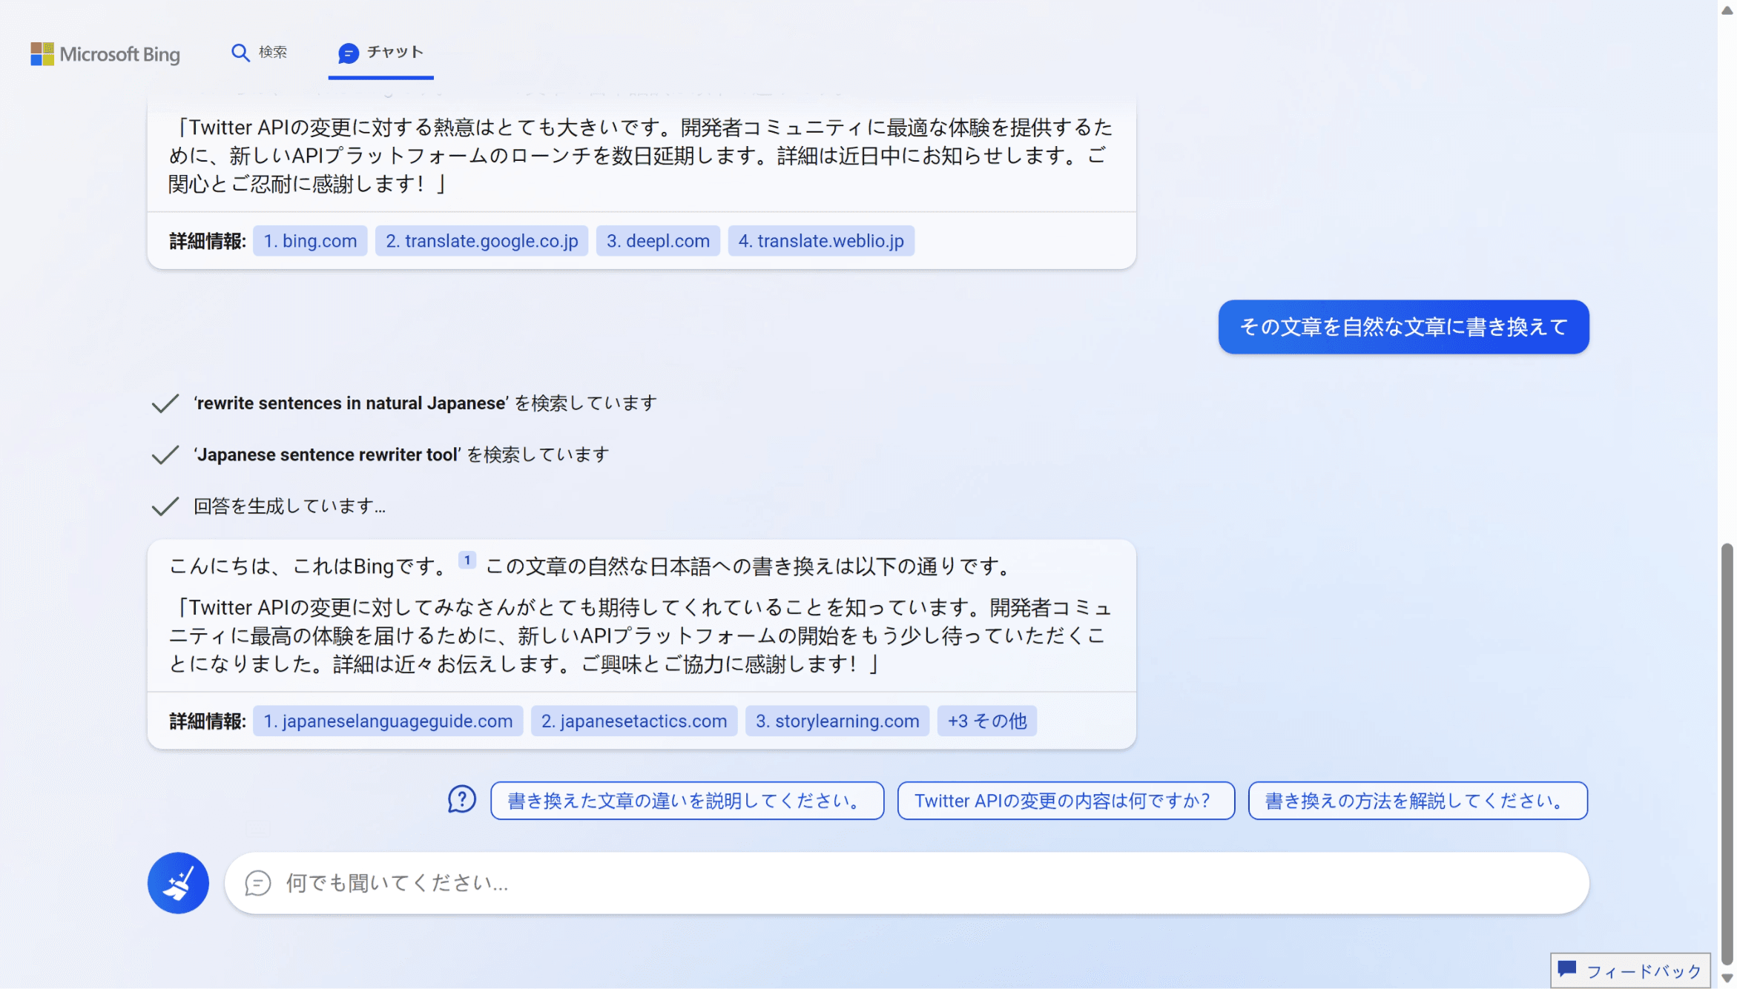The width and height of the screenshot is (1737, 989).
Task: Open source link 2. translate.google.co.jp
Action: (x=481, y=241)
